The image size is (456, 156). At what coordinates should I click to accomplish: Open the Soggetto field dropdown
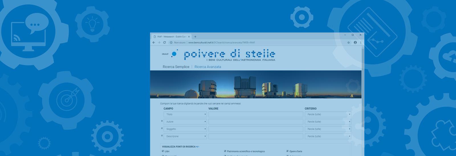[x=185, y=129]
